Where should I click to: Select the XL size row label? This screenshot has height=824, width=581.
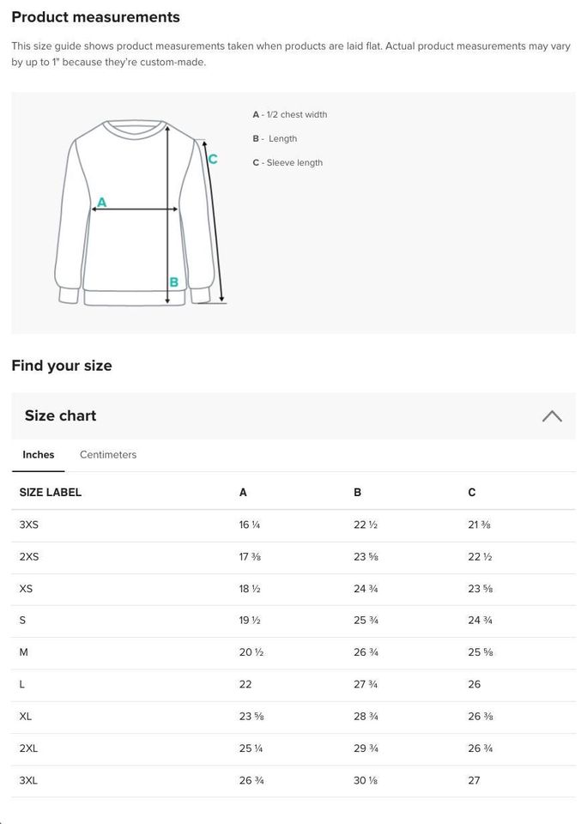pos(26,716)
